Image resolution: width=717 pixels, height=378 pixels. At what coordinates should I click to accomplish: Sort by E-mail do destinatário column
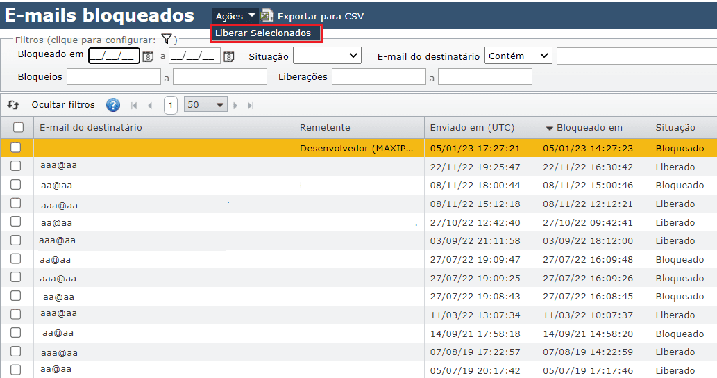(x=164, y=127)
